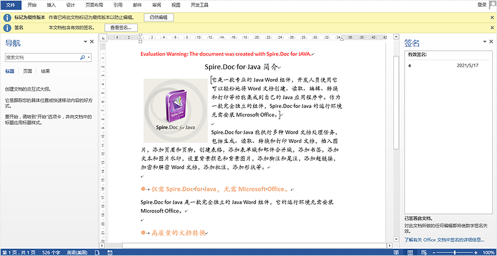
Task: Open the 邮件 ribbon tab
Action: coord(137,5)
